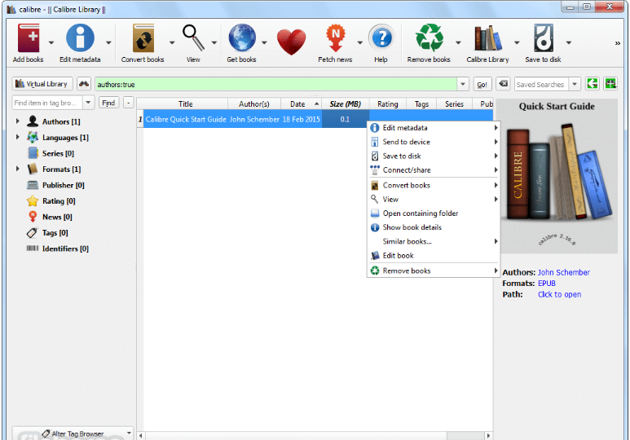The width and height of the screenshot is (630, 440).
Task: Click the Alter Tag Browser button
Action: pos(73,433)
